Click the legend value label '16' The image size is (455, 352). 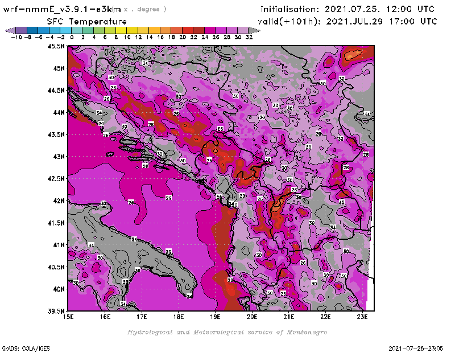click(160, 37)
